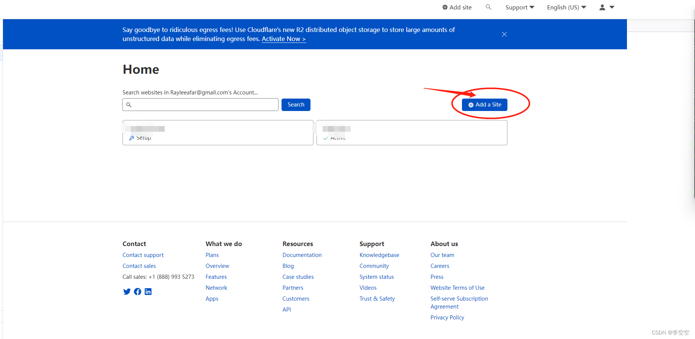Open the Privacy Policy link
695x339 pixels.
point(447,318)
